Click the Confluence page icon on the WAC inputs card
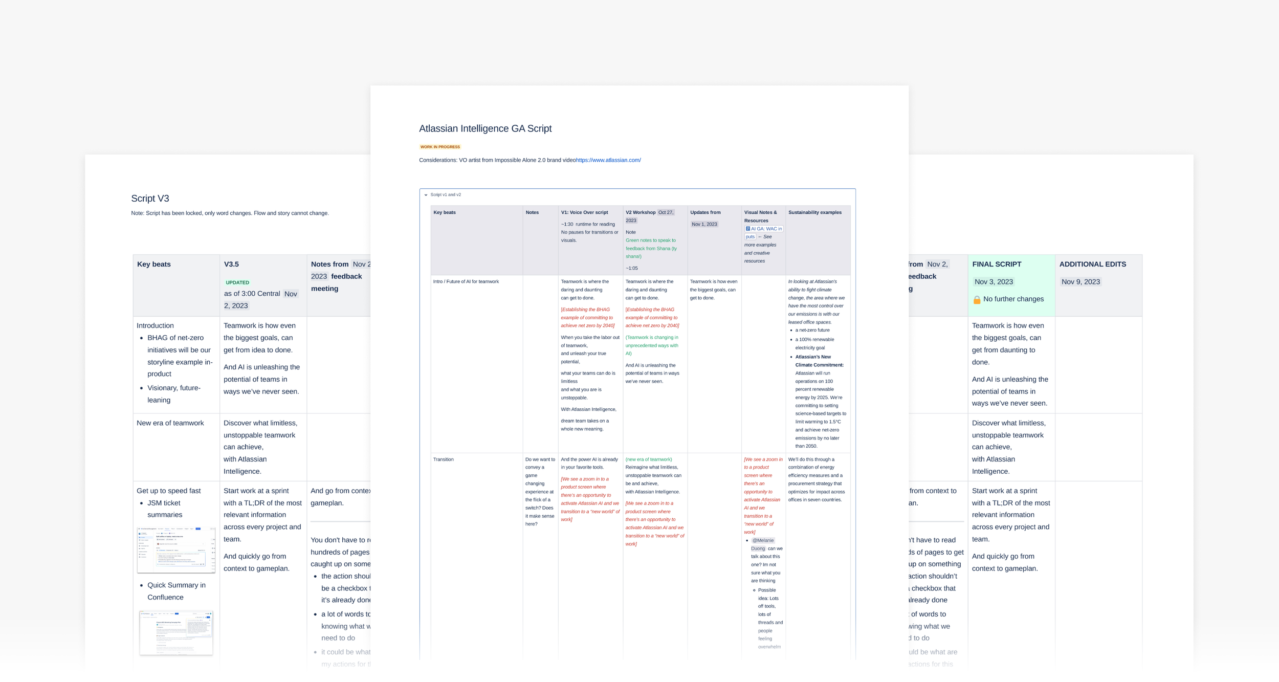 point(747,228)
